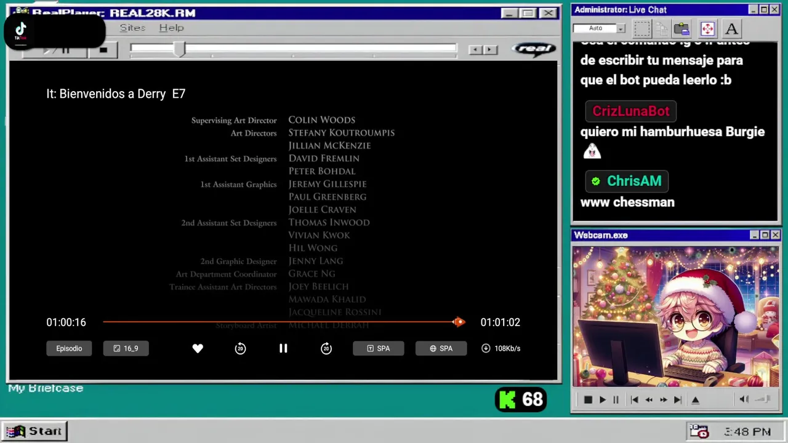
Task: Minimize the Live Chat window
Action: tap(754, 10)
